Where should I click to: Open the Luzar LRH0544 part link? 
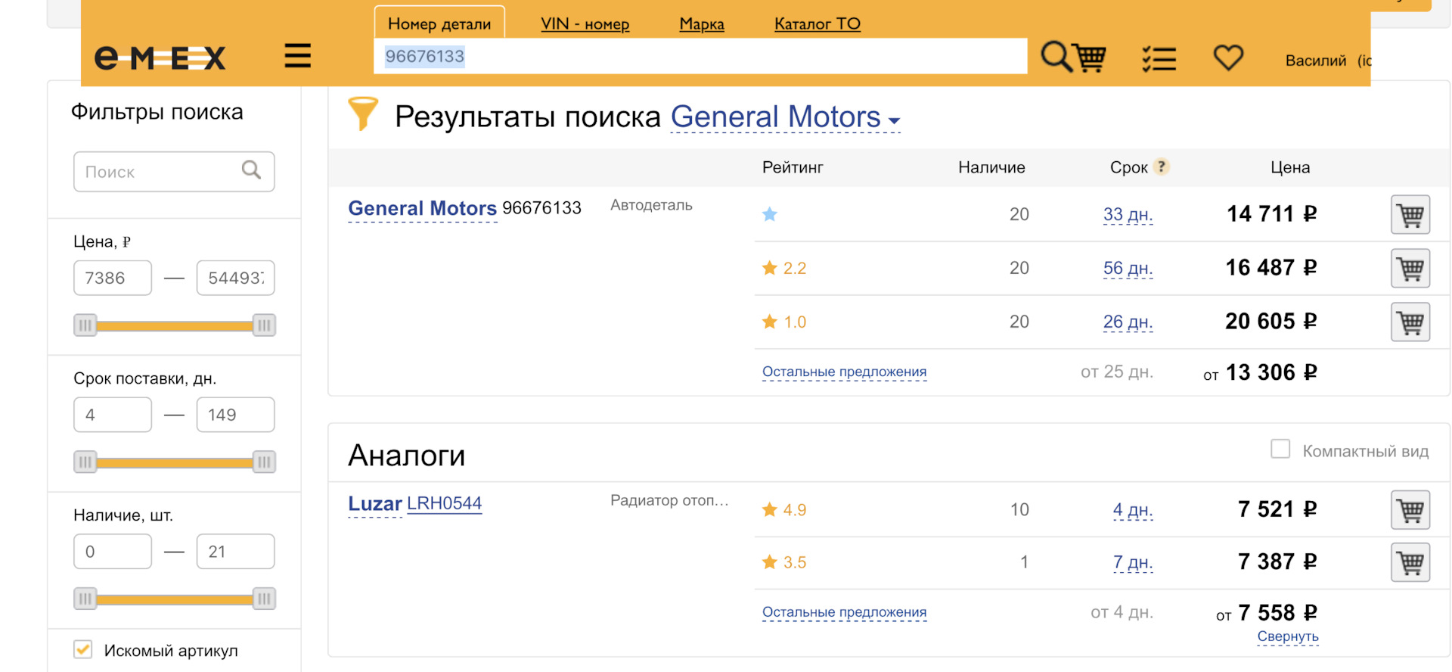444,503
